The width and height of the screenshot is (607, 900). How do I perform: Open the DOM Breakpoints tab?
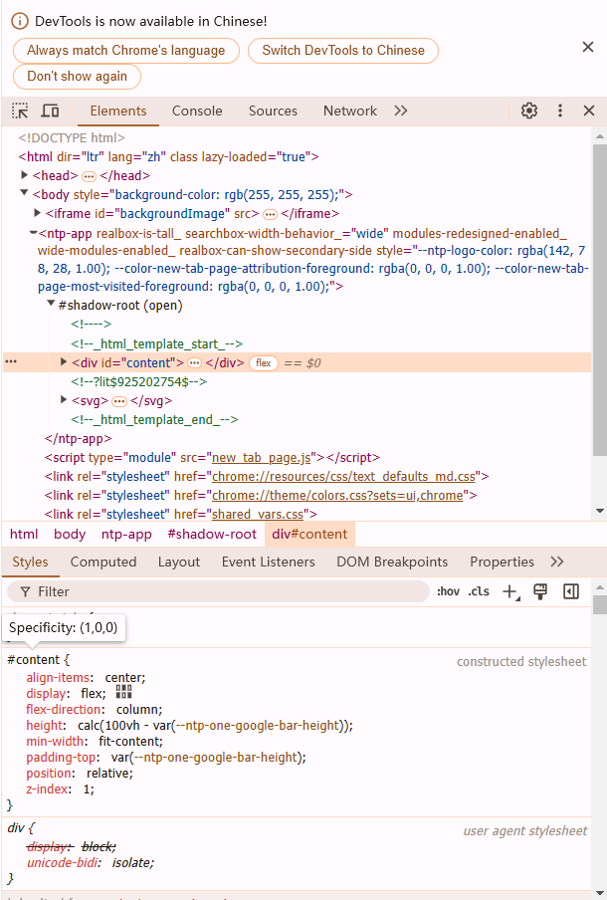392,562
